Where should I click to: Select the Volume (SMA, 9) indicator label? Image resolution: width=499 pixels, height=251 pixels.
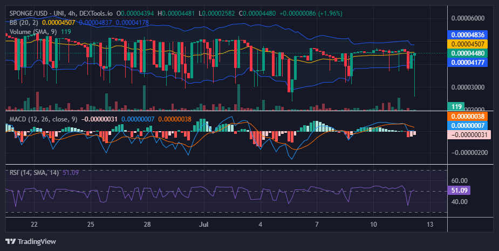[34, 31]
